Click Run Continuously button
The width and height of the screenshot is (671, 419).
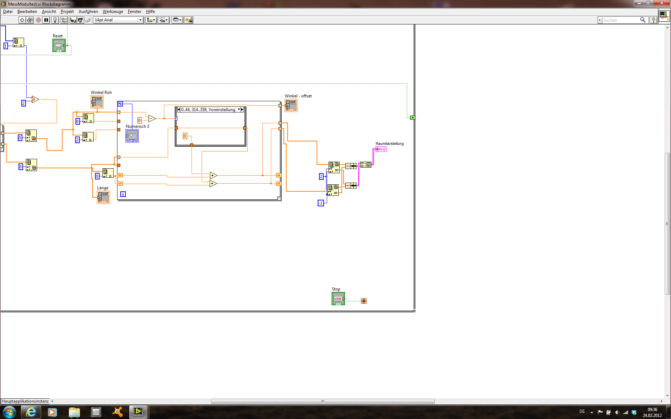[30, 20]
